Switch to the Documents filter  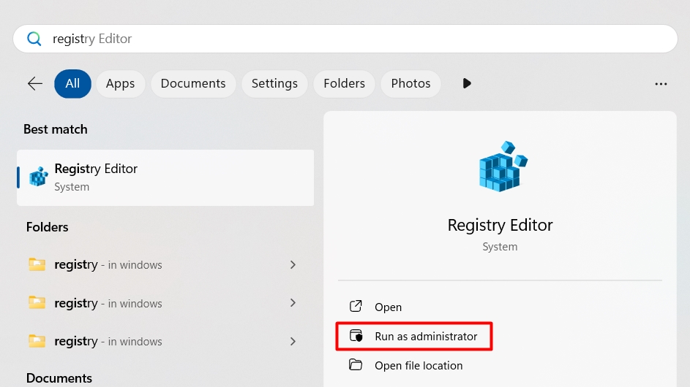193,83
